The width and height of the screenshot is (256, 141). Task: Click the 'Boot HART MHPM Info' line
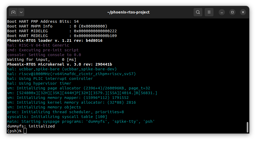57,26
